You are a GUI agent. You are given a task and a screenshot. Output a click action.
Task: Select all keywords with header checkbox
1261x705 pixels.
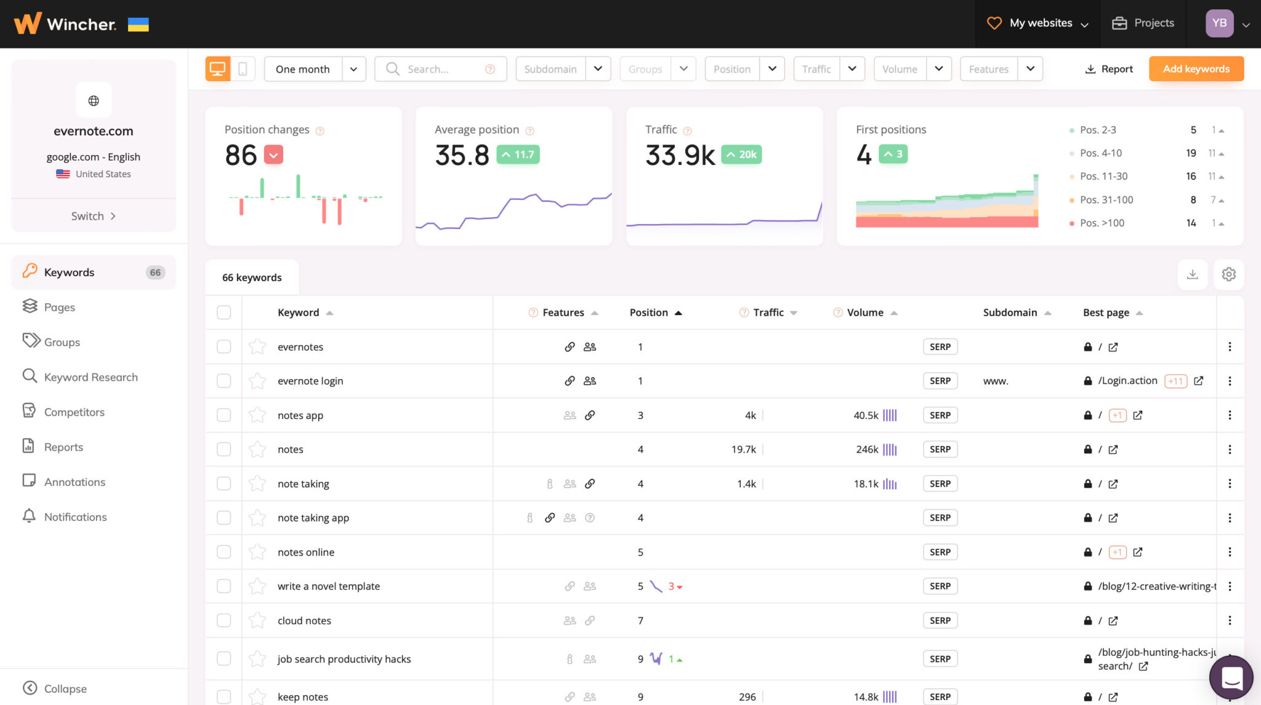click(224, 313)
